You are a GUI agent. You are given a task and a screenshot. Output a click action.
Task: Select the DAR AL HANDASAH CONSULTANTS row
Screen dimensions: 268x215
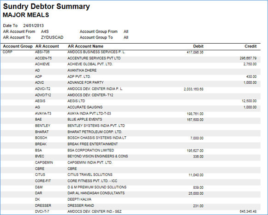pyautogui.click(x=131, y=193)
